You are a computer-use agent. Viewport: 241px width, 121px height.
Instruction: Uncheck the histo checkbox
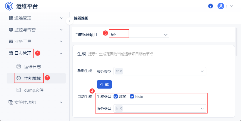pyautogui.click(x=132, y=97)
